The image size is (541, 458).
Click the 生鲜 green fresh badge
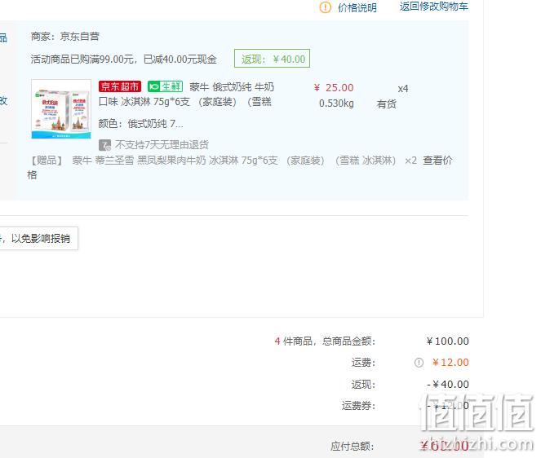coord(166,86)
